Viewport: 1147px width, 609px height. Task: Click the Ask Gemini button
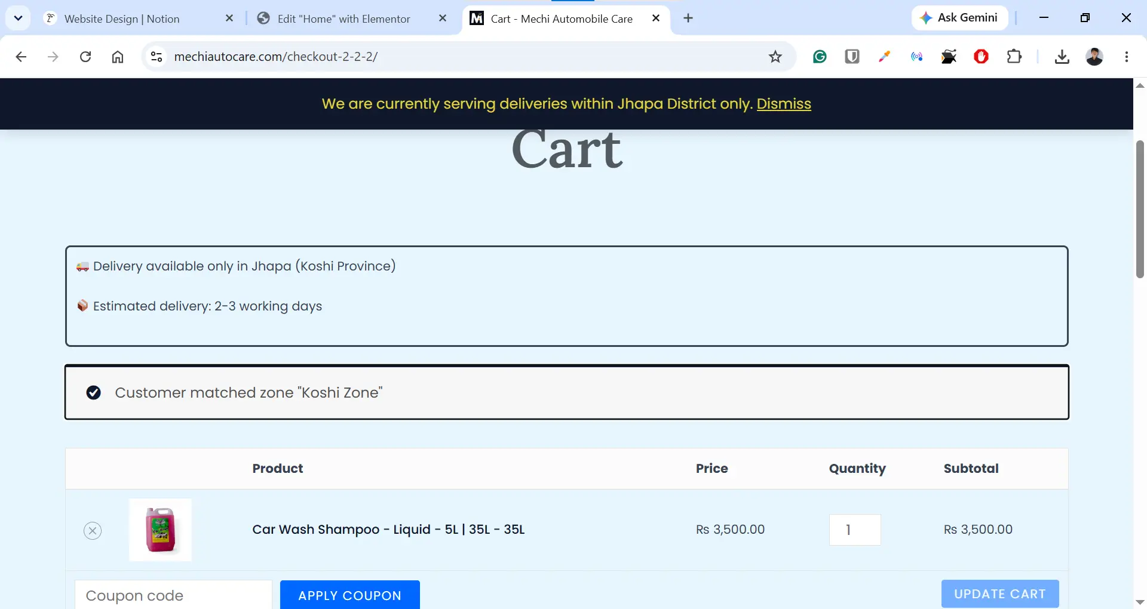point(959,18)
